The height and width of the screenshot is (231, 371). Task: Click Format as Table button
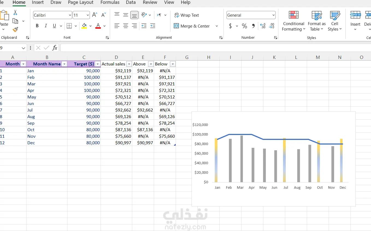click(x=317, y=21)
